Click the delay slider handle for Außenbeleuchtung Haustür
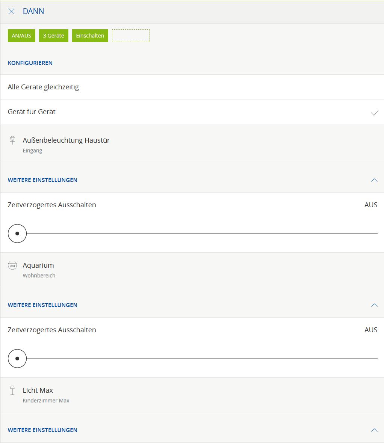Viewport: 384px width, 443px height. [x=17, y=234]
